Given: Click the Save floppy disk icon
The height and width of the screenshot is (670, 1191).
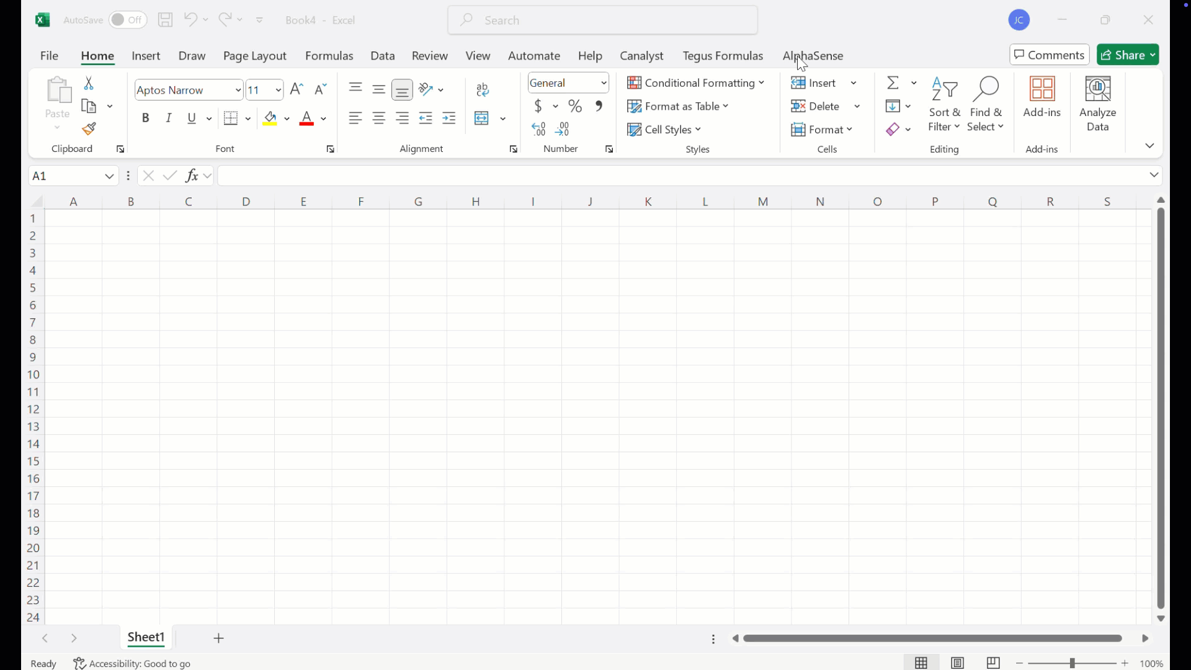Looking at the screenshot, I should pyautogui.click(x=166, y=20).
